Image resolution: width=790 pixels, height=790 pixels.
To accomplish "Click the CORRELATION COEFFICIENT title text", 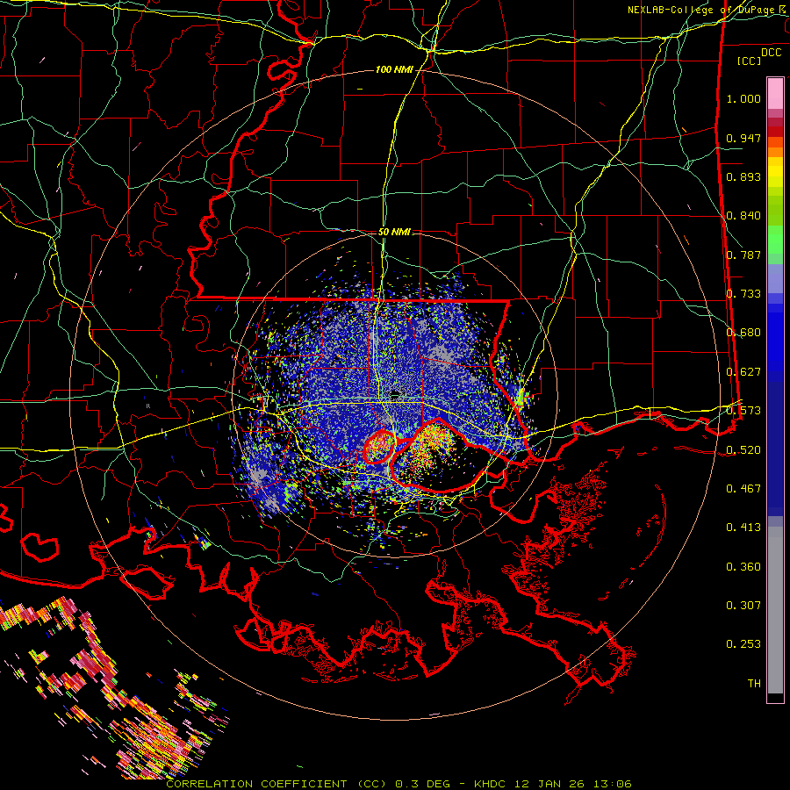I will [x=256, y=784].
